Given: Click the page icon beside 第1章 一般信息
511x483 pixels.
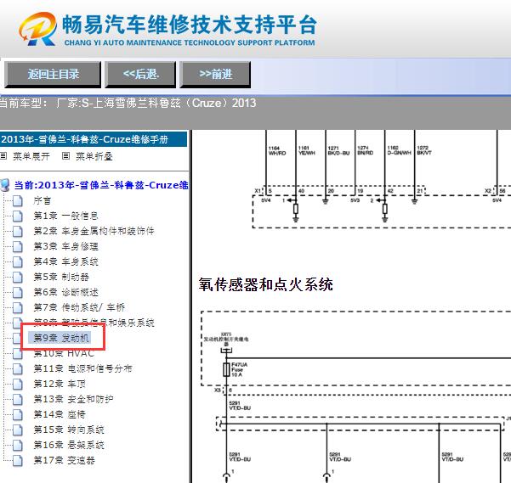Looking at the screenshot, I should [18, 216].
